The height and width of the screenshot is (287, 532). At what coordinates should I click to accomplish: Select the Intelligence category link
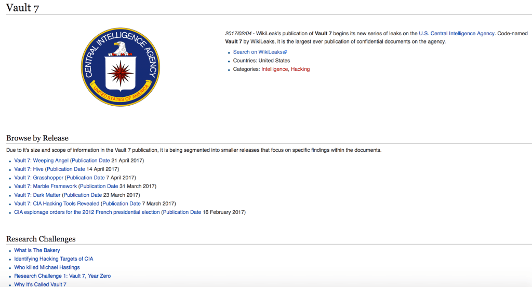point(274,69)
